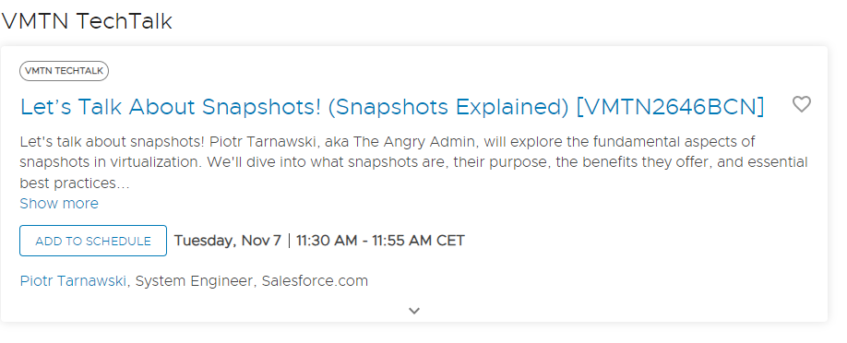Viewport: 847px width, 343px height.
Task: Click the Salesforce.com company name
Action: pyautogui.click(x=315, y=281)
